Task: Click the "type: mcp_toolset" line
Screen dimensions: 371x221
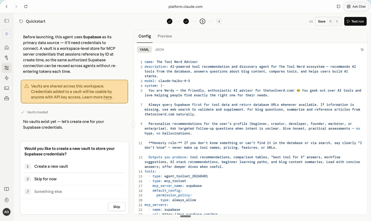Action: pos(169,181)
